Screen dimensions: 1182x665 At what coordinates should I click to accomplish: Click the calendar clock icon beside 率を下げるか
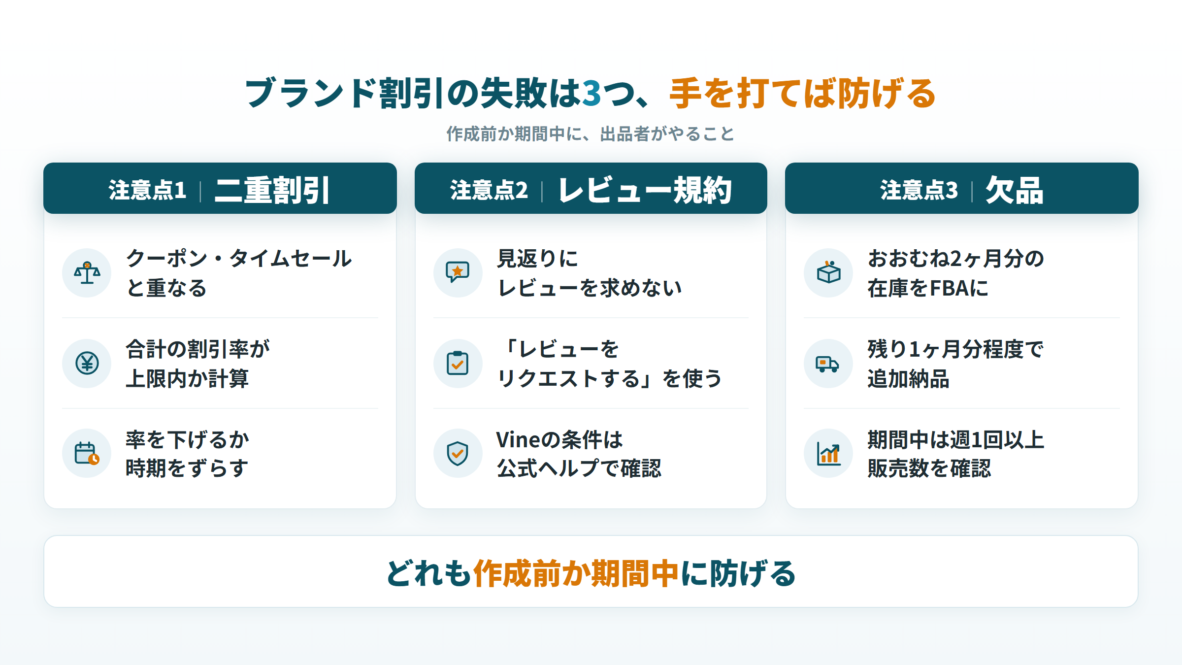pyautogui.click(x=87, y=453)
